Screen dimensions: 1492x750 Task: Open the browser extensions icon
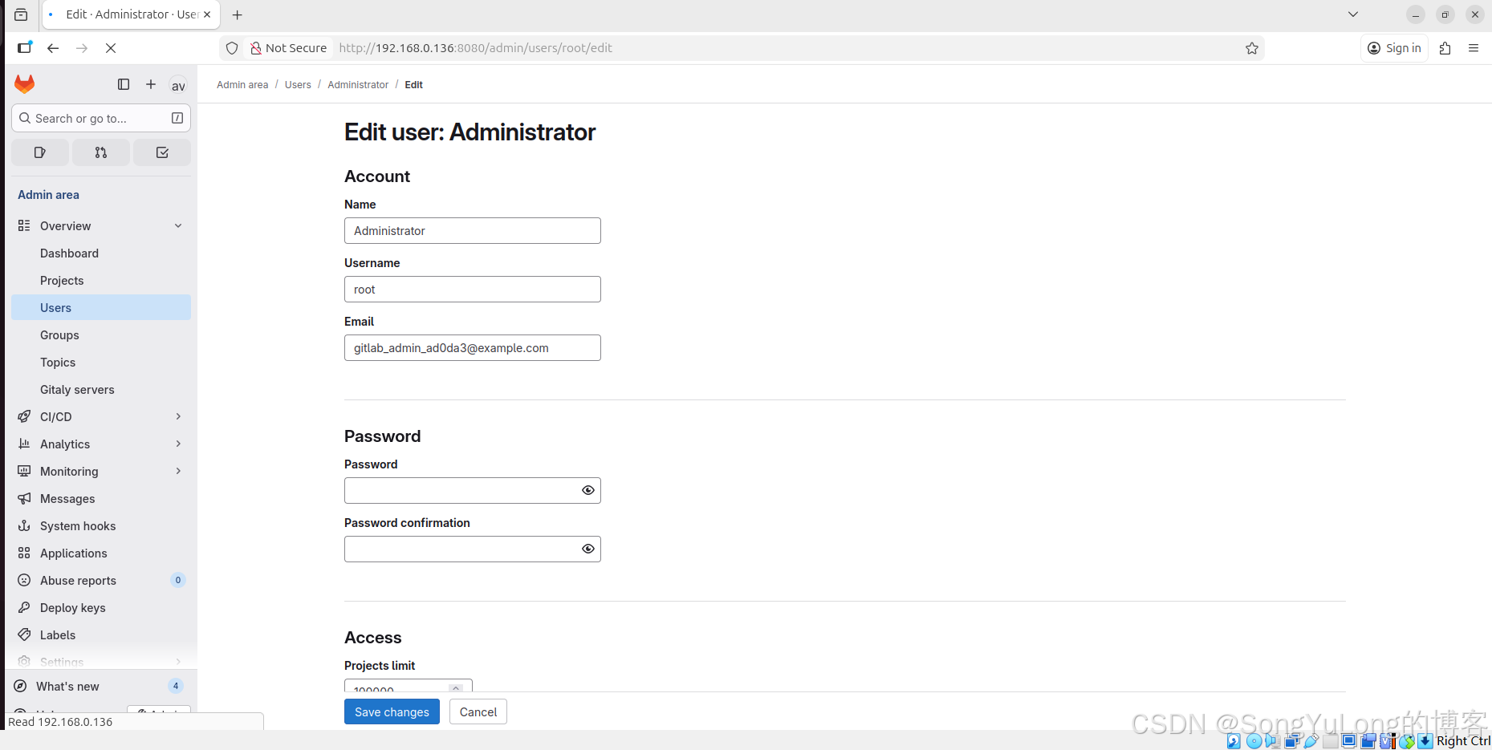tap(1445, 48)
